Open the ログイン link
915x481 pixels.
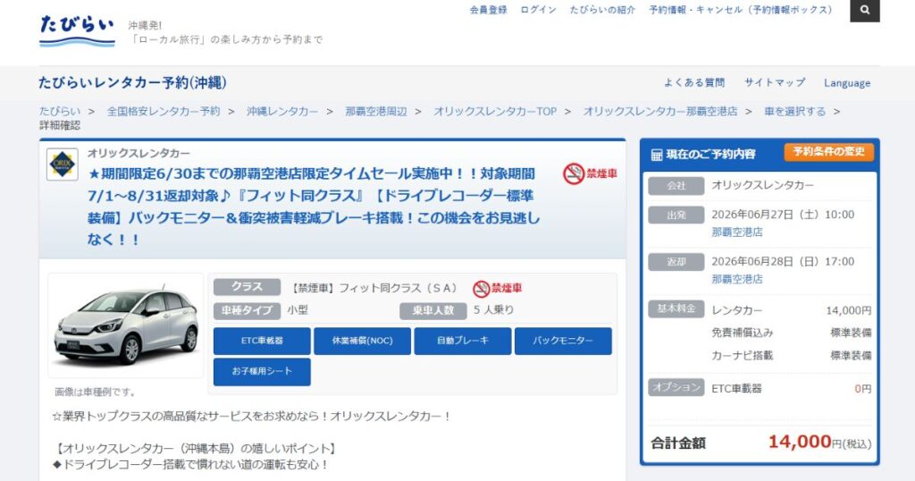538,10
